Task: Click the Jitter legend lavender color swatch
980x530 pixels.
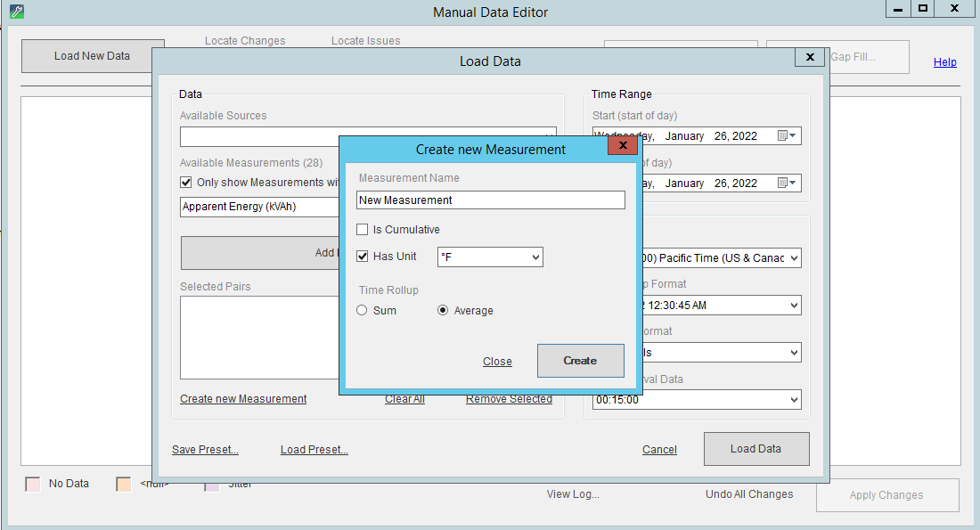Action: click(212, 487)
